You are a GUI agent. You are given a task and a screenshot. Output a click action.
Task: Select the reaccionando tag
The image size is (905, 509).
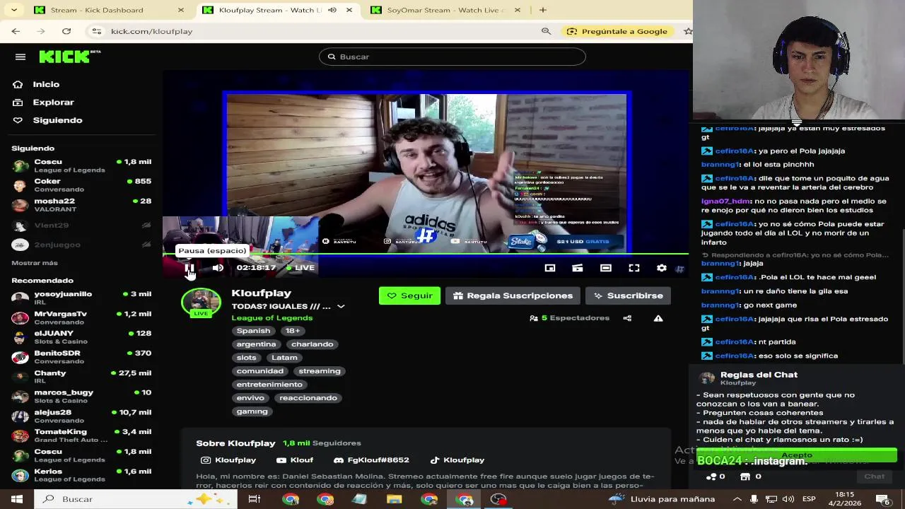tap(308, 398)
